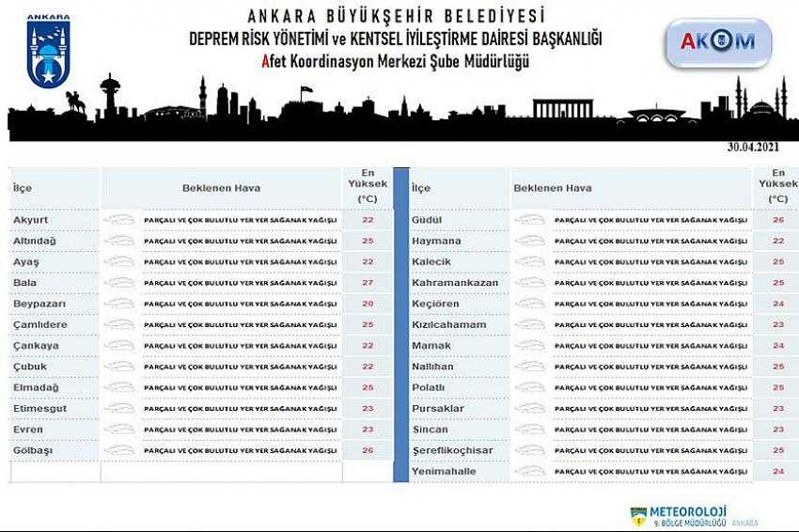Click the Meteoroloji logo at bottom right
The height and width of the screenshot is (532, 799).
(694, 516)
